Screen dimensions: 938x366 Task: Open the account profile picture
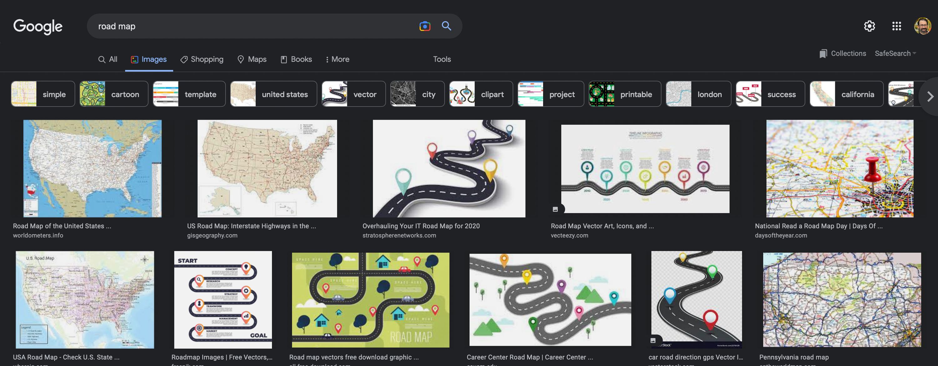tap(922, 26)
